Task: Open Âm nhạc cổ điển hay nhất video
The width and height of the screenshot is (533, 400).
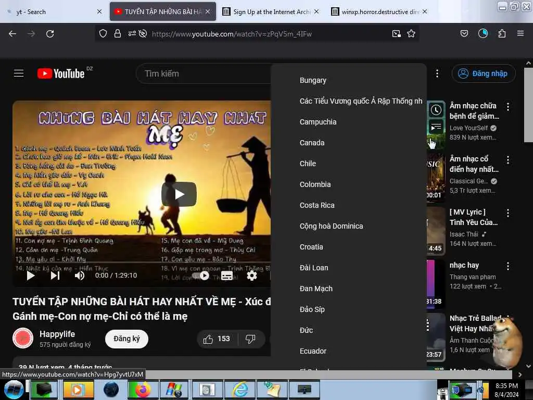Action: [474, 164]
